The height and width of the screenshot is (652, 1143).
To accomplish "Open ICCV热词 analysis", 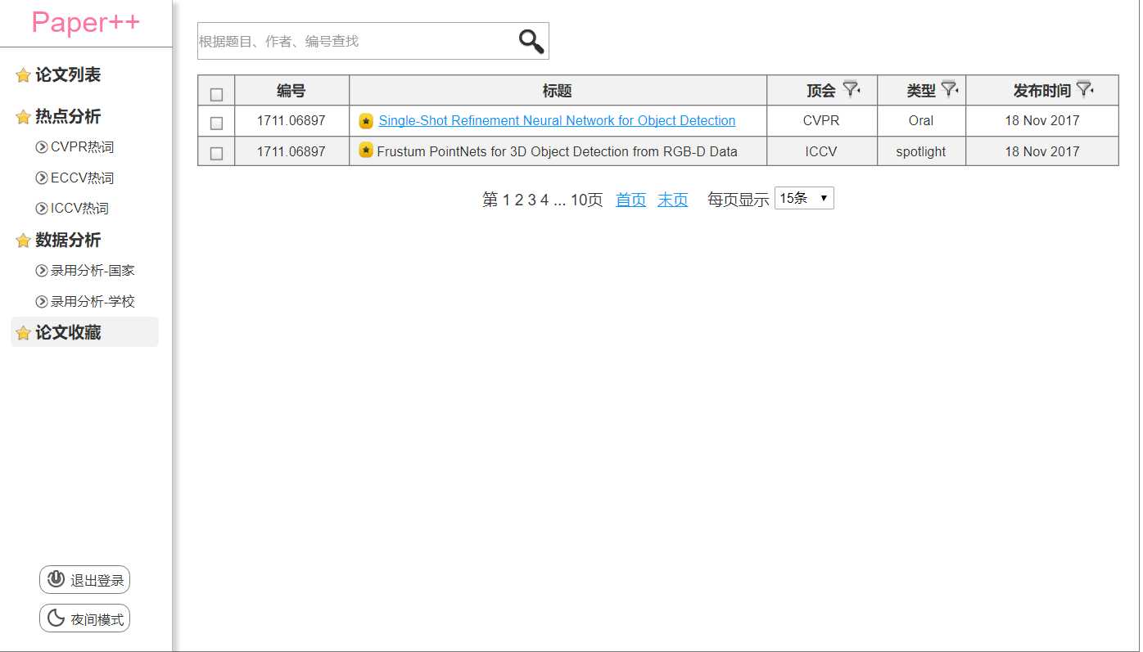I will coord(79,209).
